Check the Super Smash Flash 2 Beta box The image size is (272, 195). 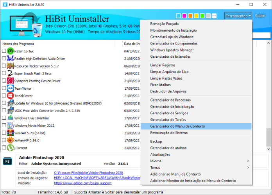pyautogui.click(x=4, y=73)
